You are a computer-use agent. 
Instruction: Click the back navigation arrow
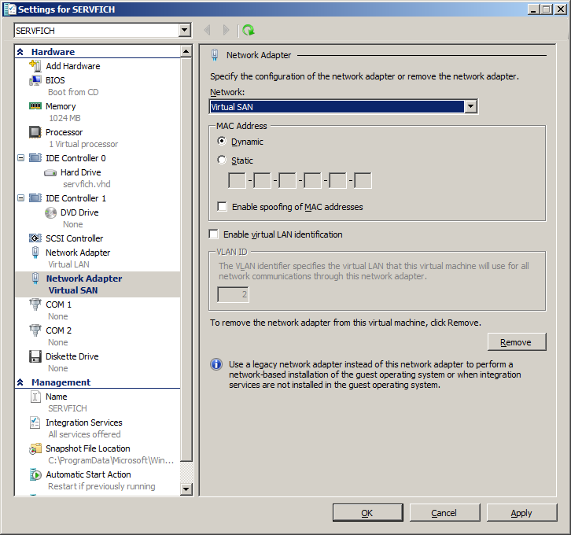(208, 30)
